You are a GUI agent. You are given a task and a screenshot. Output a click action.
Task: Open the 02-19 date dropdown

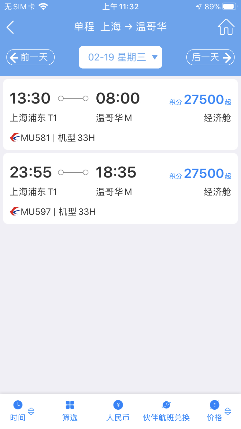120,57
